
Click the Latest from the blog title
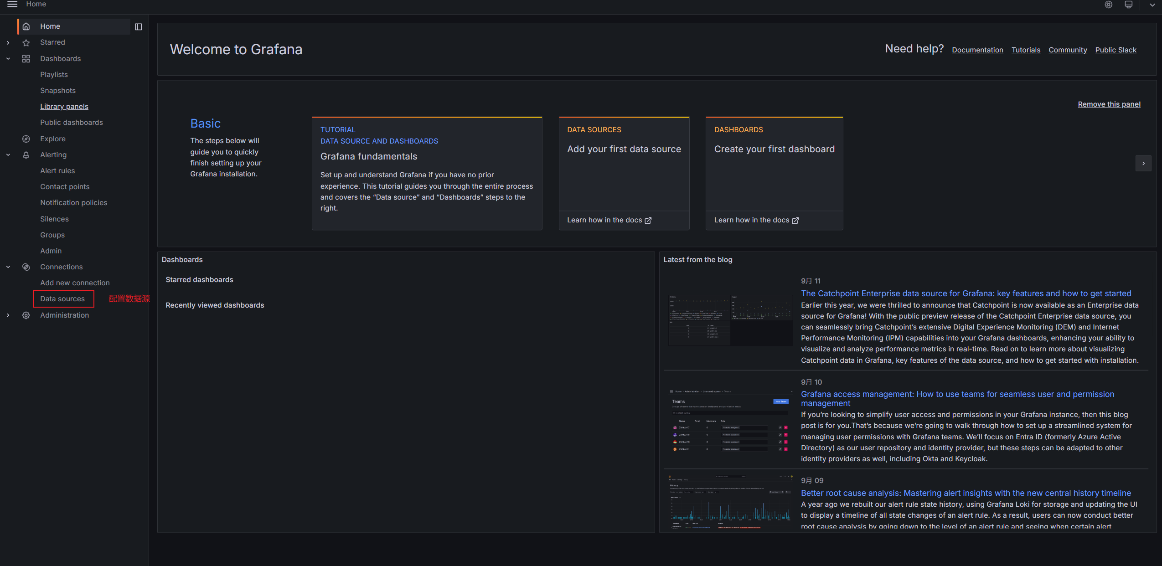tap(697, 260)
